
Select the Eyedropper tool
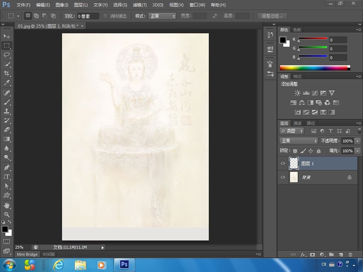tap(7, 83)
